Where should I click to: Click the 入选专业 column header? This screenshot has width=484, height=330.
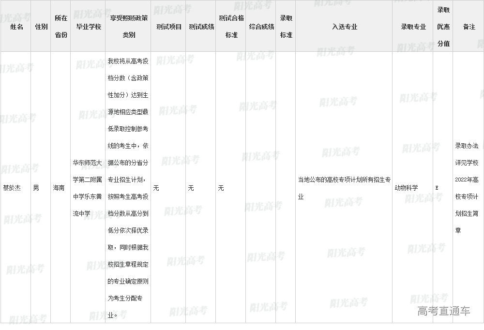[x=344, y=27]
